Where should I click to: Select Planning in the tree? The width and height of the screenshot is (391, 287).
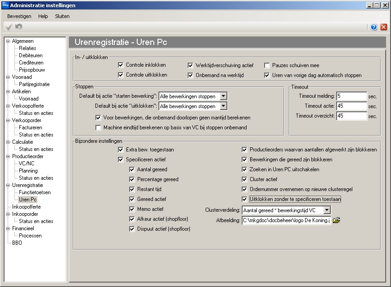click(x=28, y=171)
